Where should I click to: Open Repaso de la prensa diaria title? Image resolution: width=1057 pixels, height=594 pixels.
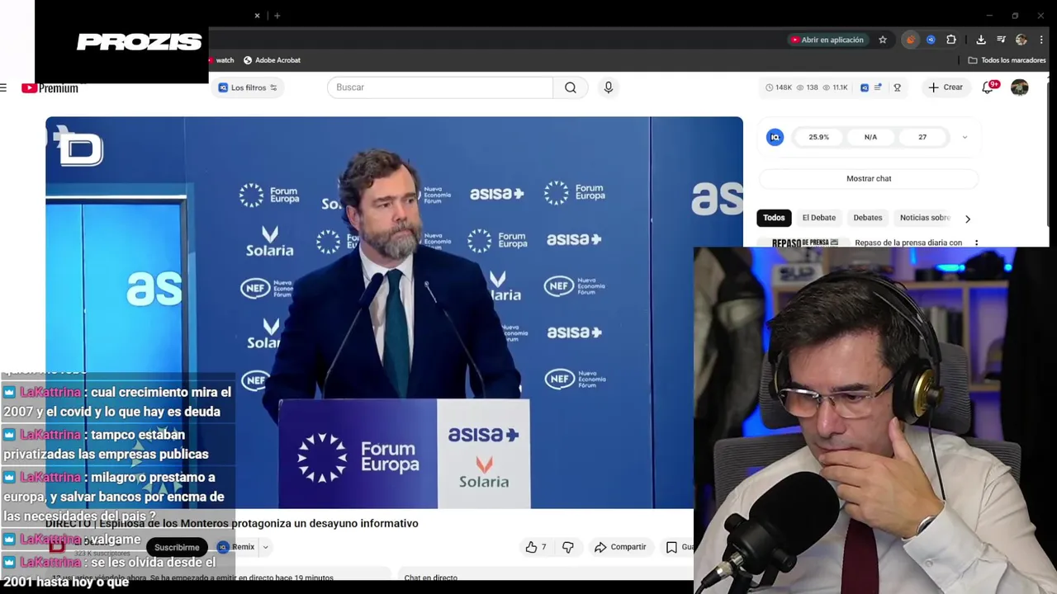pos(908,243)
